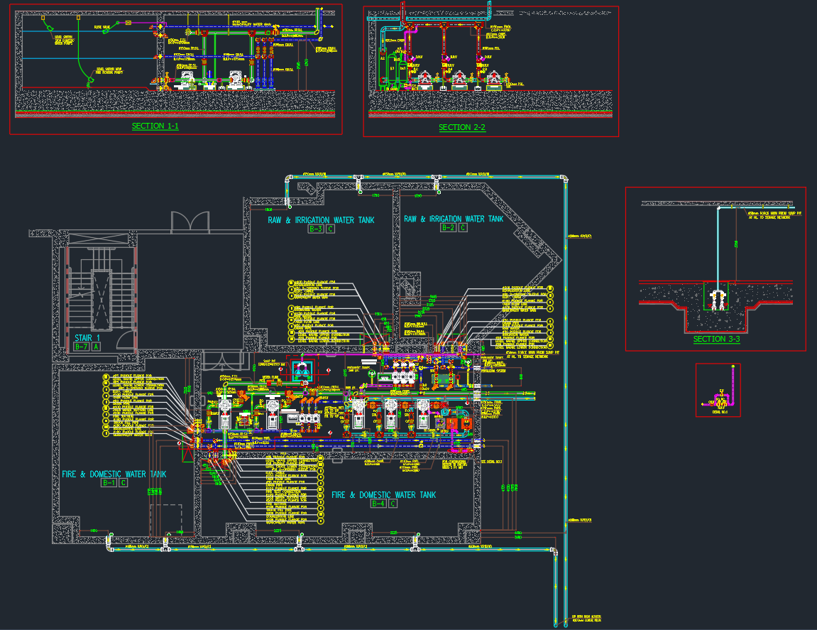817x630 pixels.
Task: Select the B-4 room tag
Action: (x=378, y=504)
